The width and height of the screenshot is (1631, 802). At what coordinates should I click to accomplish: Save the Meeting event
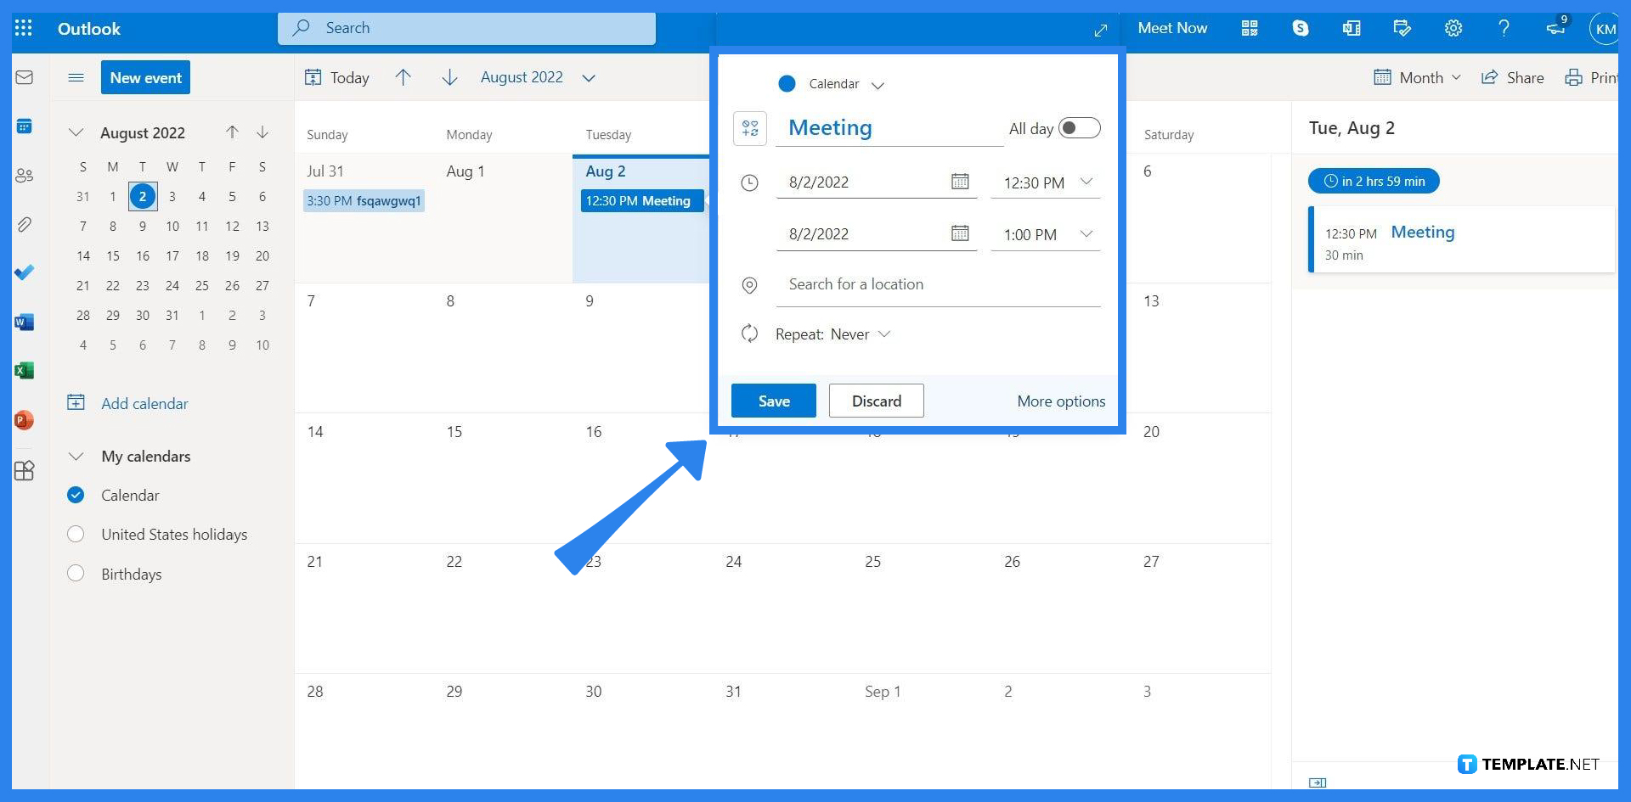[773, 401]
